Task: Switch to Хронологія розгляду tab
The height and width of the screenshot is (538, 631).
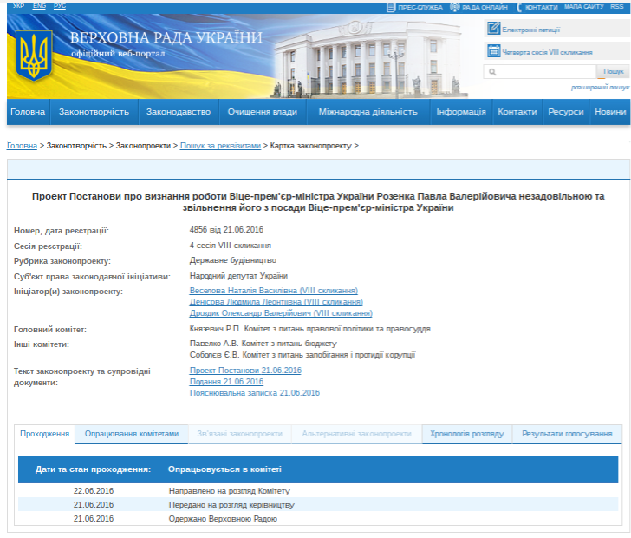Action: tap(467, 434)
